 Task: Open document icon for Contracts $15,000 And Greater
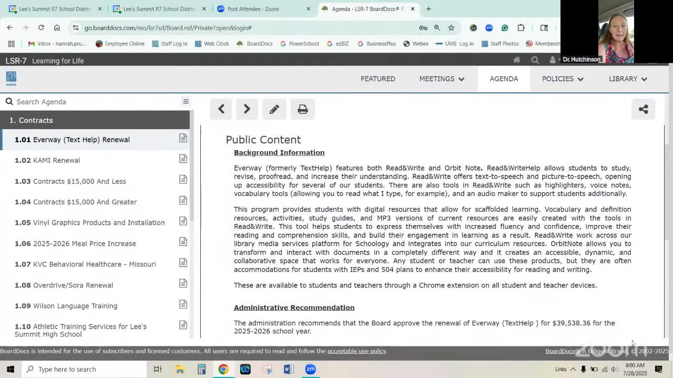183,200
